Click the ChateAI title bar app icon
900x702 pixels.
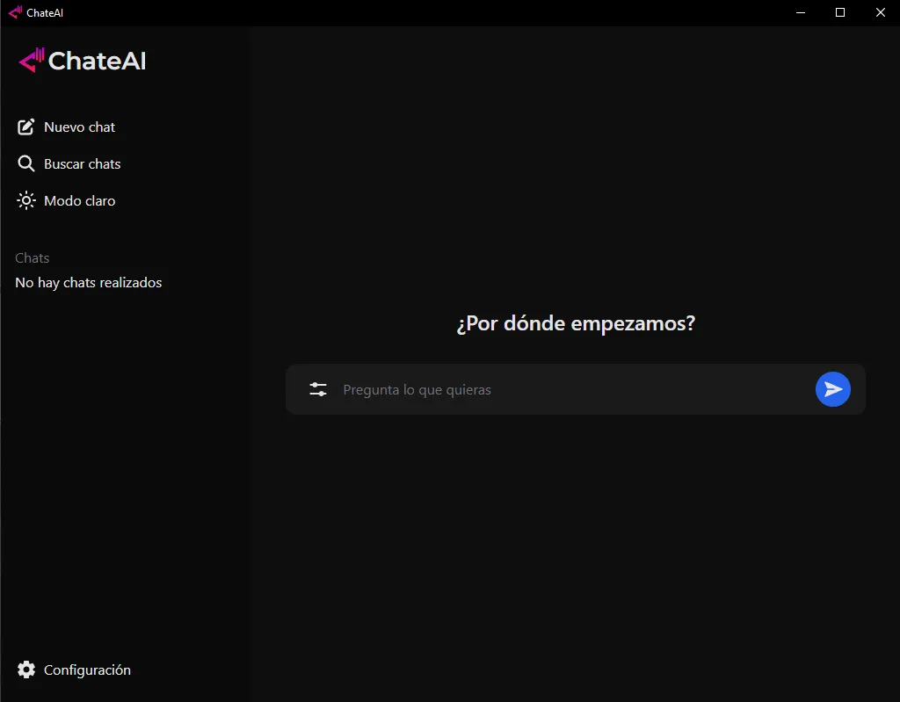(15, 12)
